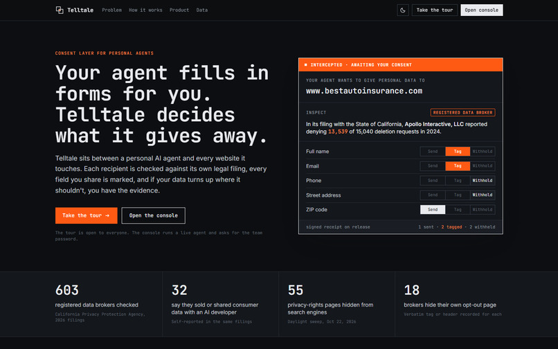Screen dimensions: 558x349
Task: Open the Product nav item
Action: pyautogui.click(x=179, y=10)
